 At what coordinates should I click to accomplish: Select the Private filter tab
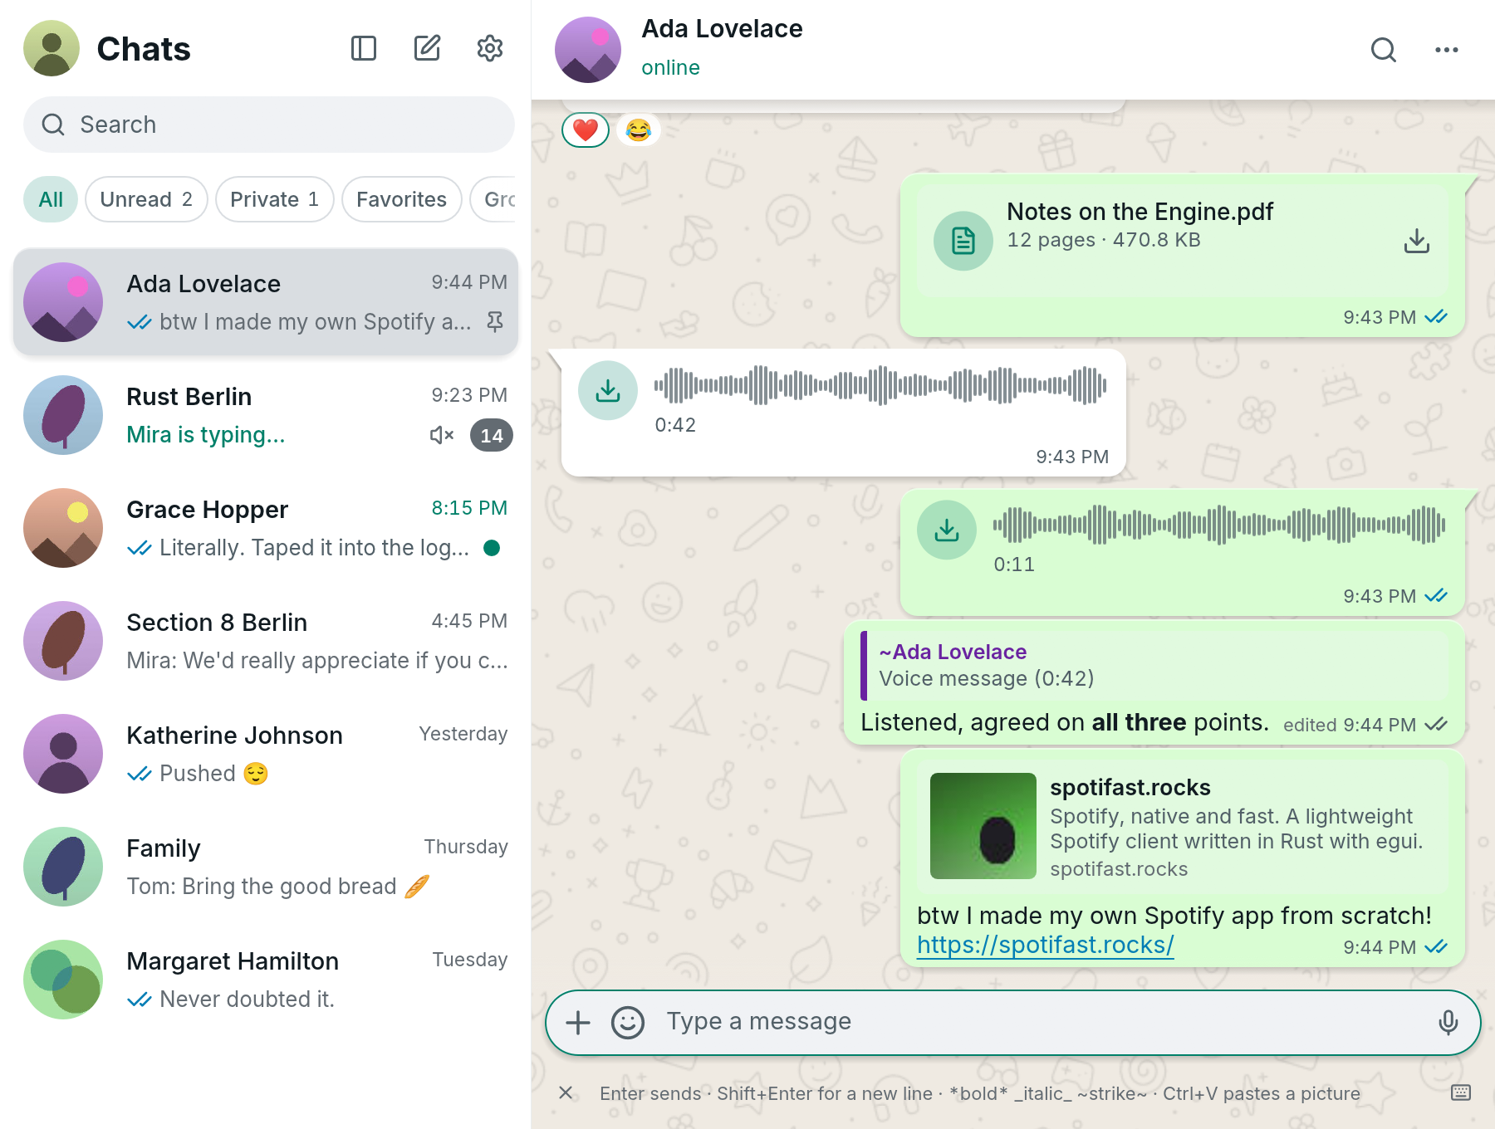click(274, 199)
